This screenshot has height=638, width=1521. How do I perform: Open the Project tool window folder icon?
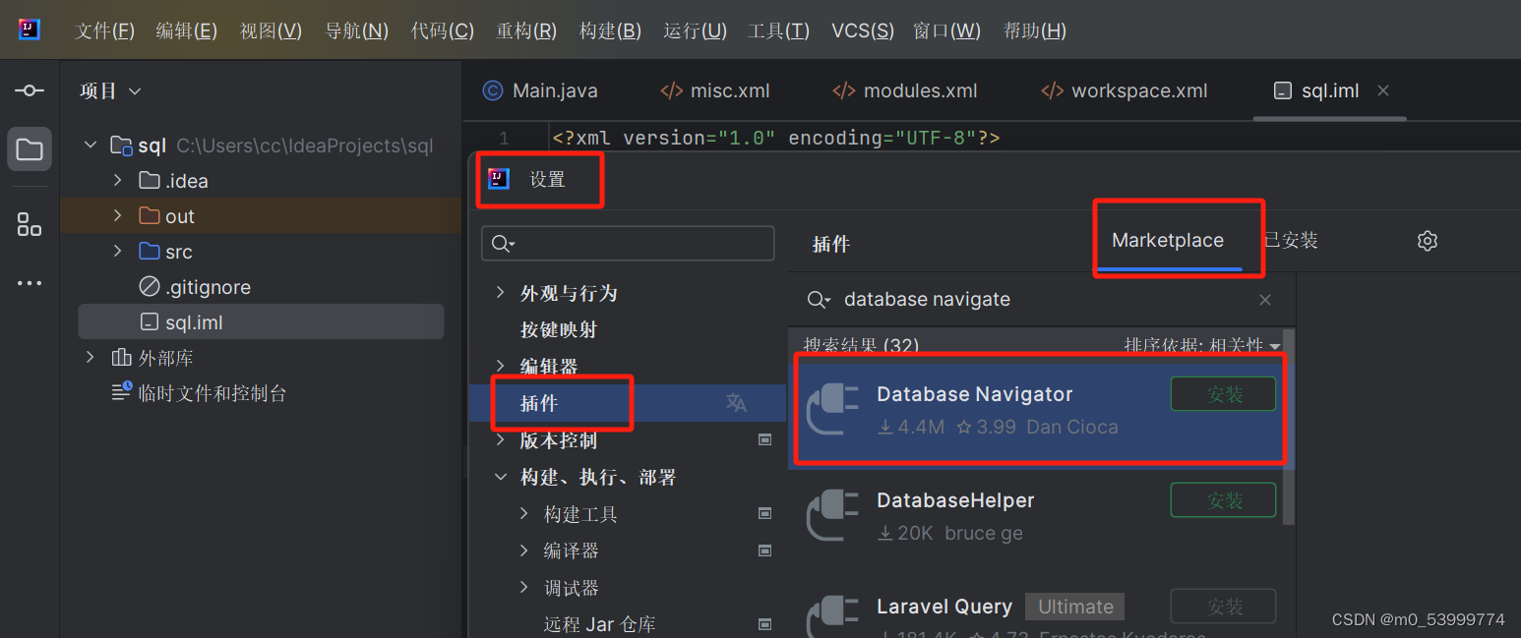[x=30, y=149]
